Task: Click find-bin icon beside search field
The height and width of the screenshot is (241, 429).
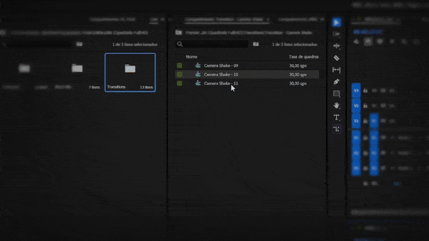Action: pos(256,44)
